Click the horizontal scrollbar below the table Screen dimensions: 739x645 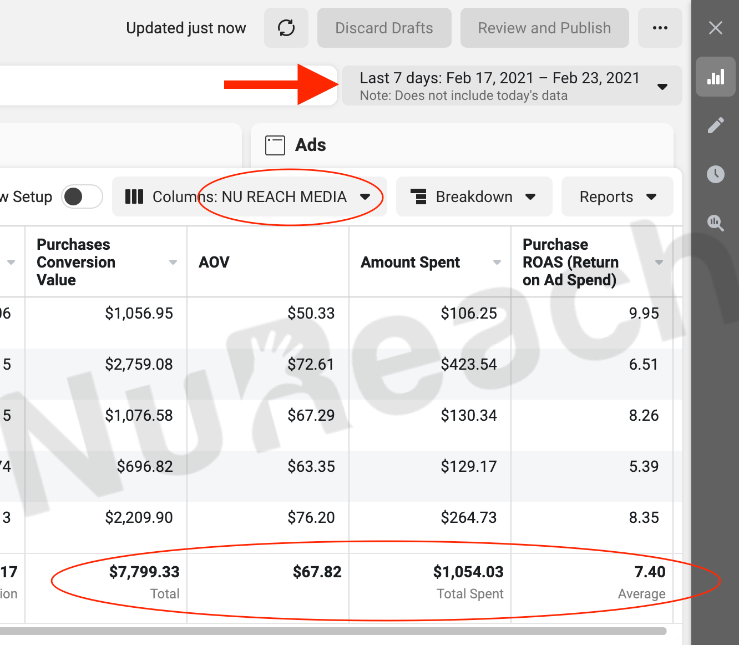coord(333,631)
